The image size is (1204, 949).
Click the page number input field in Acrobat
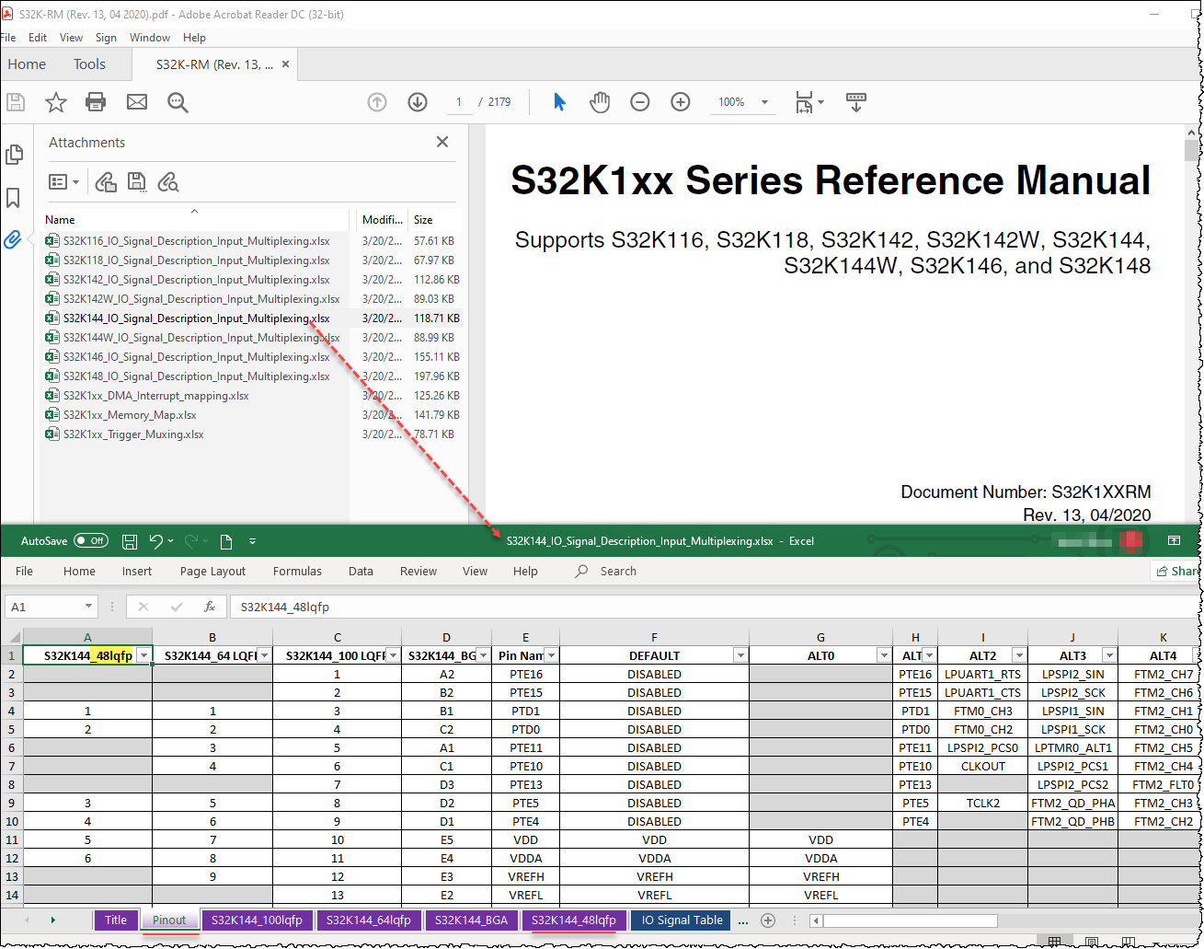pos(459,102)
